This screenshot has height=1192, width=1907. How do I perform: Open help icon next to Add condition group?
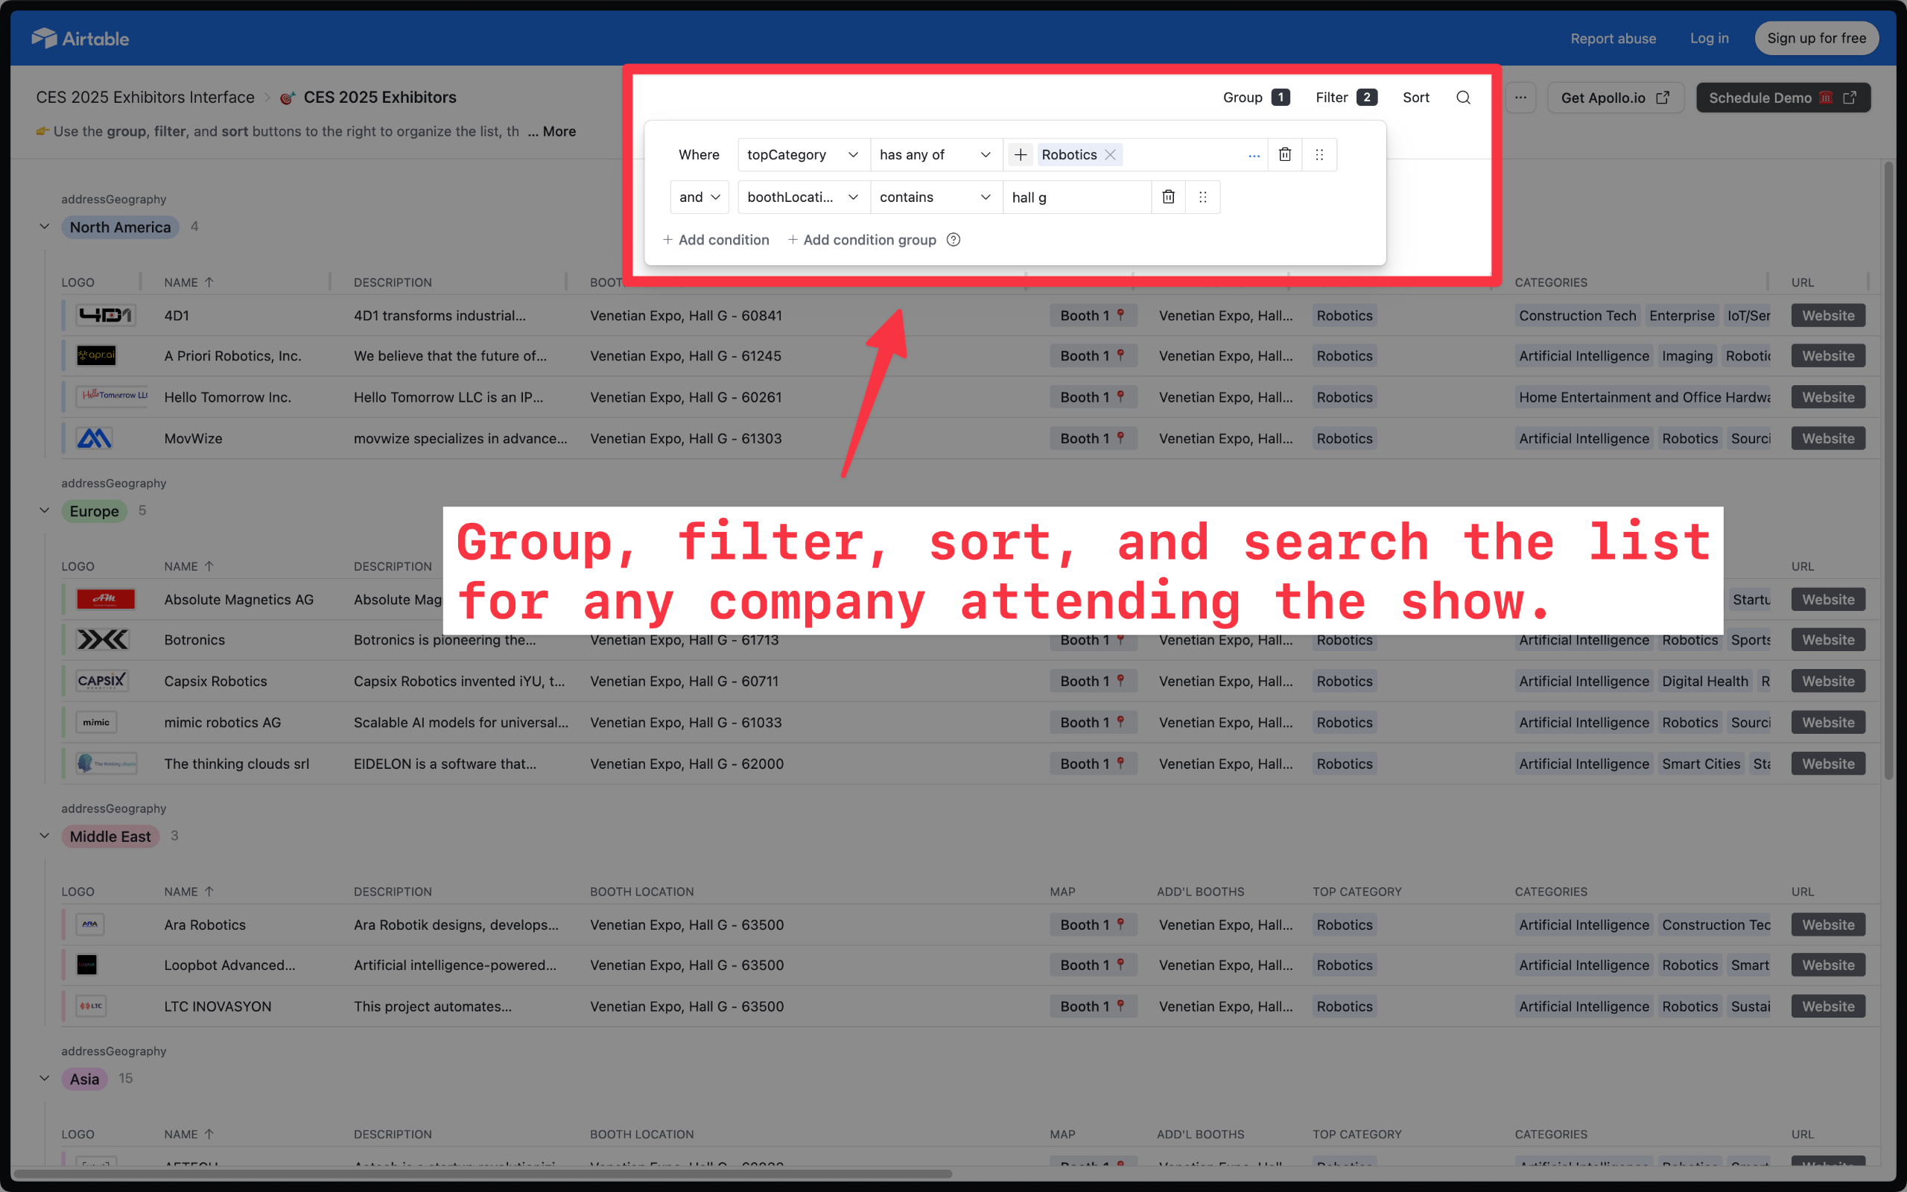[x=953, y=240]
